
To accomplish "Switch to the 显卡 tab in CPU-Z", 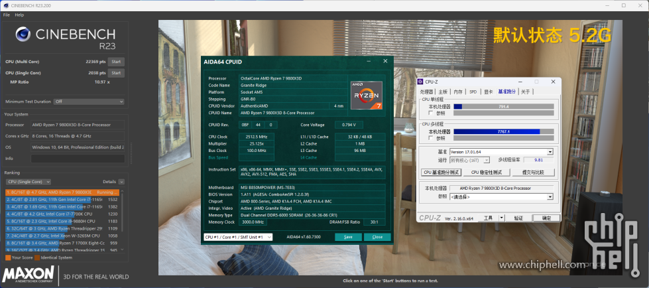I will pos(488,92).
